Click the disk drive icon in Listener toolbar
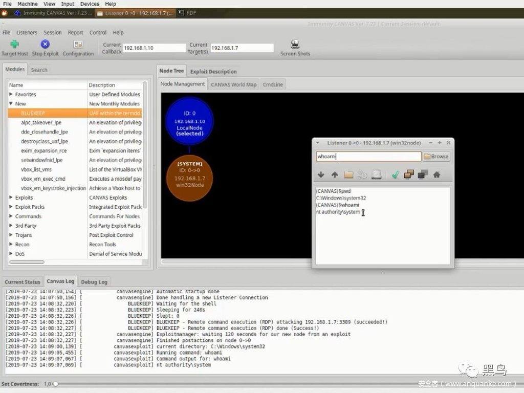The height and width of the screenshot is (393, 524). coord(376,174)
